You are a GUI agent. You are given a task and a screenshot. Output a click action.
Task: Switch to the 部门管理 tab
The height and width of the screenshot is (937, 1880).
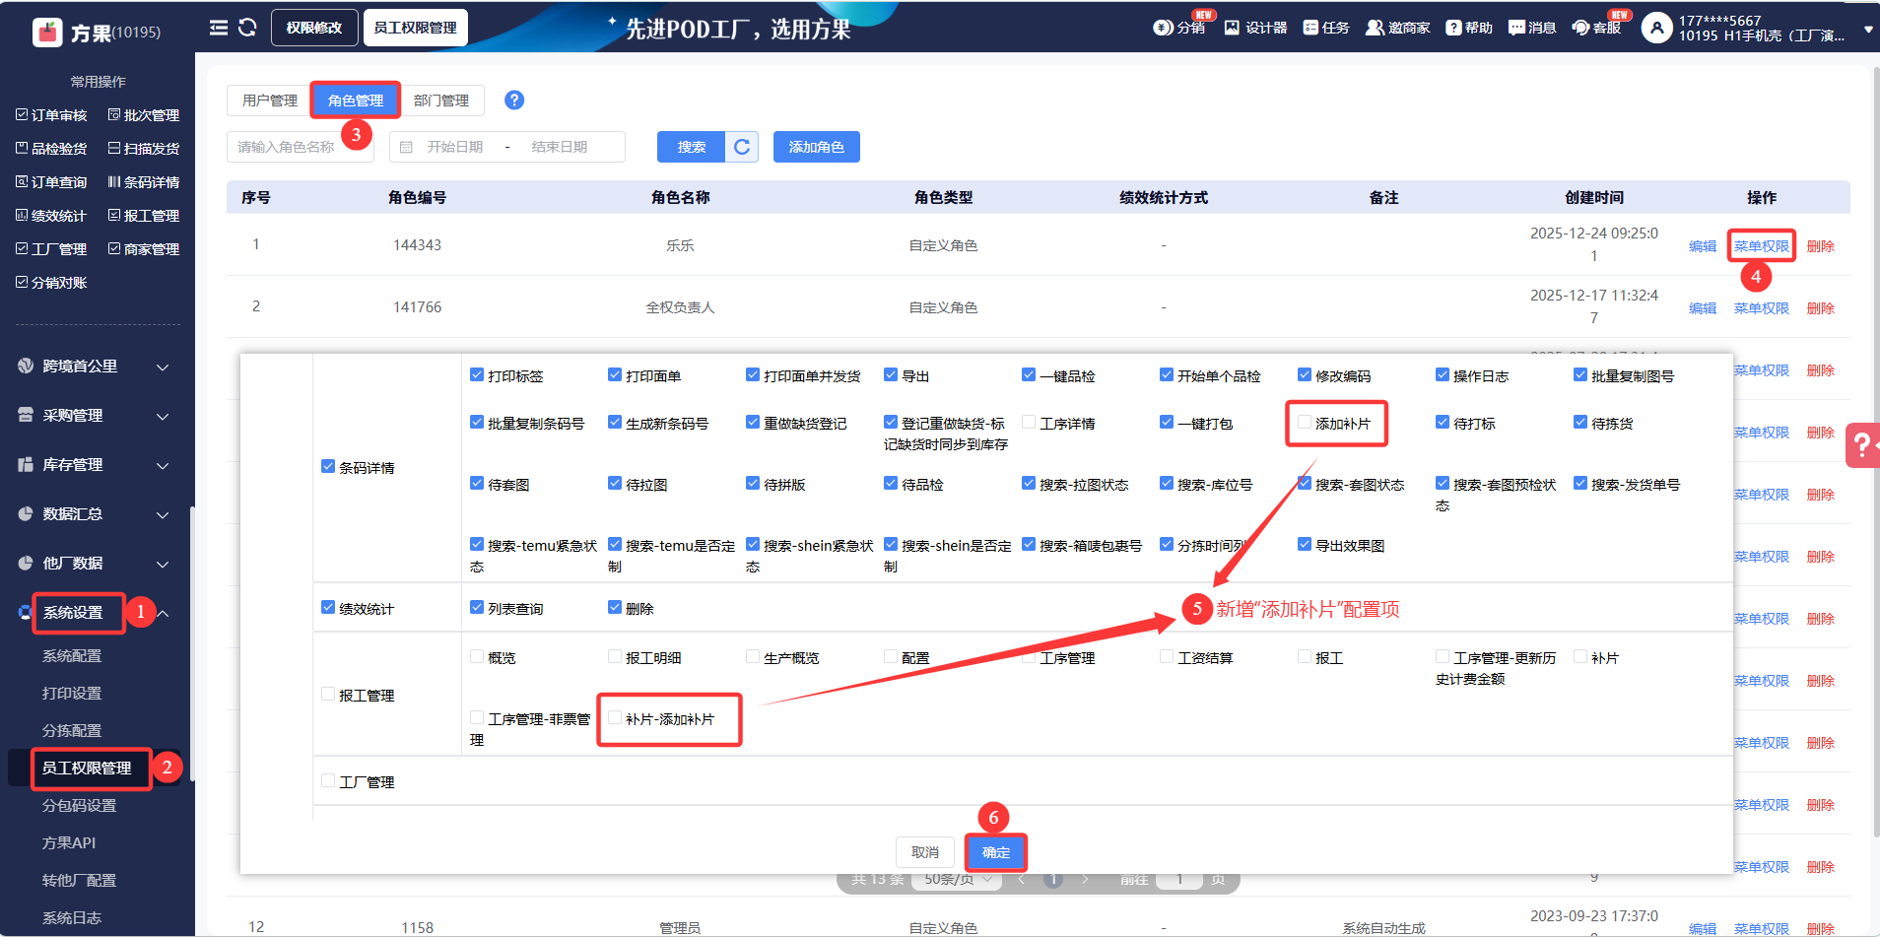pos(441,100)
